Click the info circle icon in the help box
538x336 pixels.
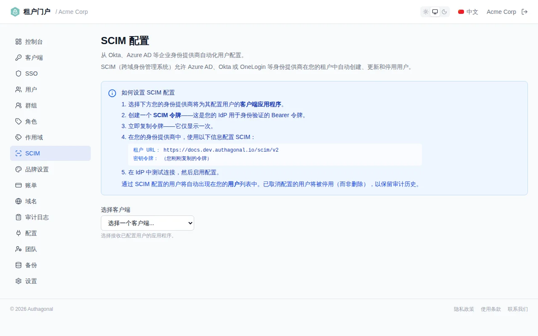point(112,93)
